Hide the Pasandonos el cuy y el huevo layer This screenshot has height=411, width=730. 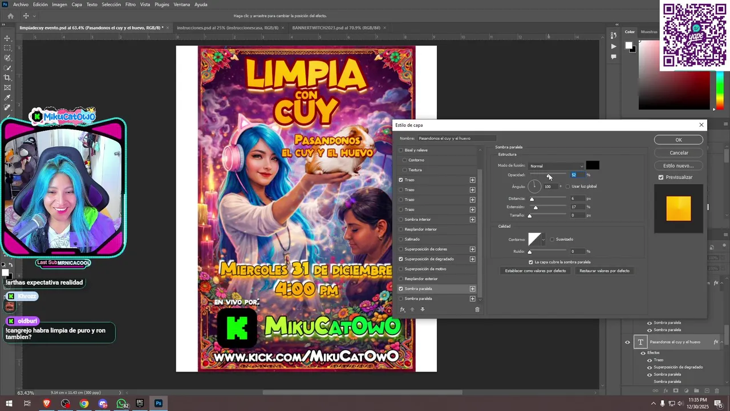point(627,342)
